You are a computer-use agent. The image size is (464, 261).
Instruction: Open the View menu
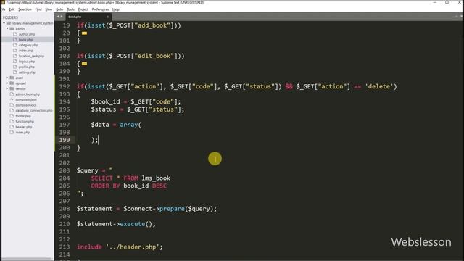[49, 9]
